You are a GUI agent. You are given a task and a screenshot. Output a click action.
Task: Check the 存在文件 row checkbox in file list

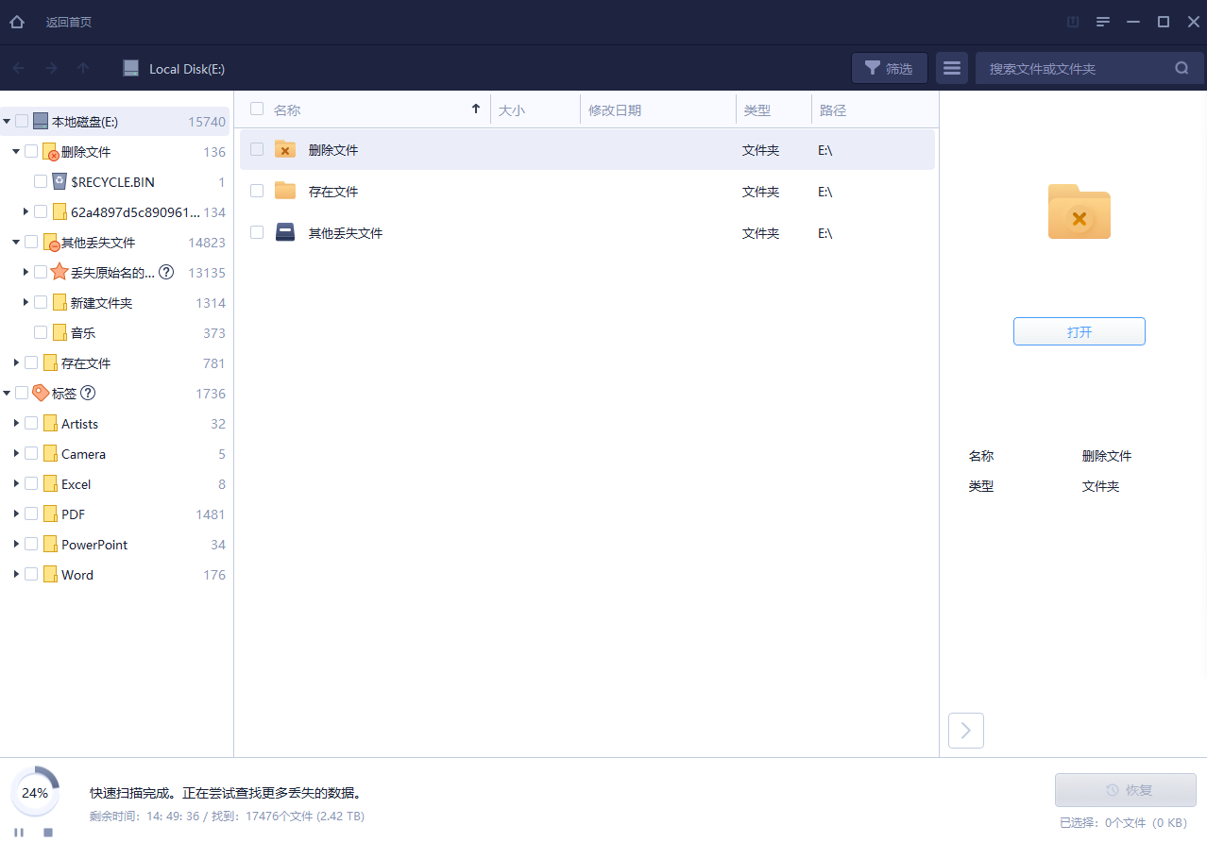click(x=257, y=191)
